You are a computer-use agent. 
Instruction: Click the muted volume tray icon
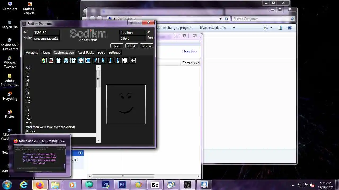313,185
